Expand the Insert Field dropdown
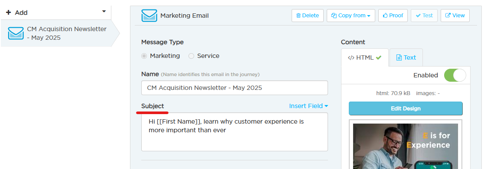The image size is (484, 169). tap(309, 106)
